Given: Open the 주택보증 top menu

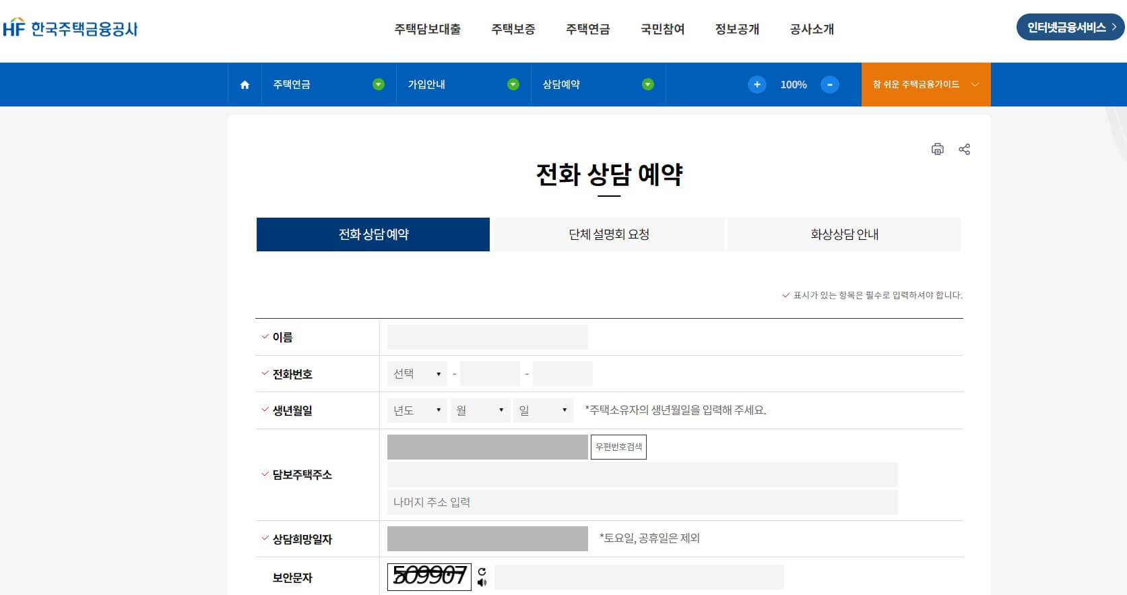Looking at the screenshot, I should 513,29.
